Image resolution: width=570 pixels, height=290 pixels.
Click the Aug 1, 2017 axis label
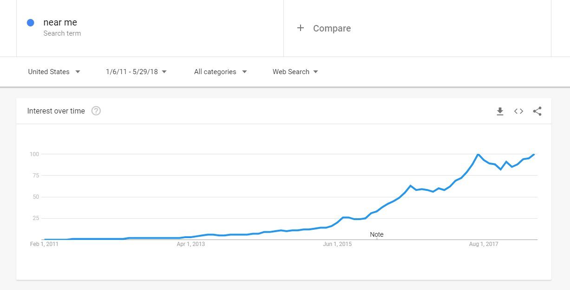click(x=484, y=244)
